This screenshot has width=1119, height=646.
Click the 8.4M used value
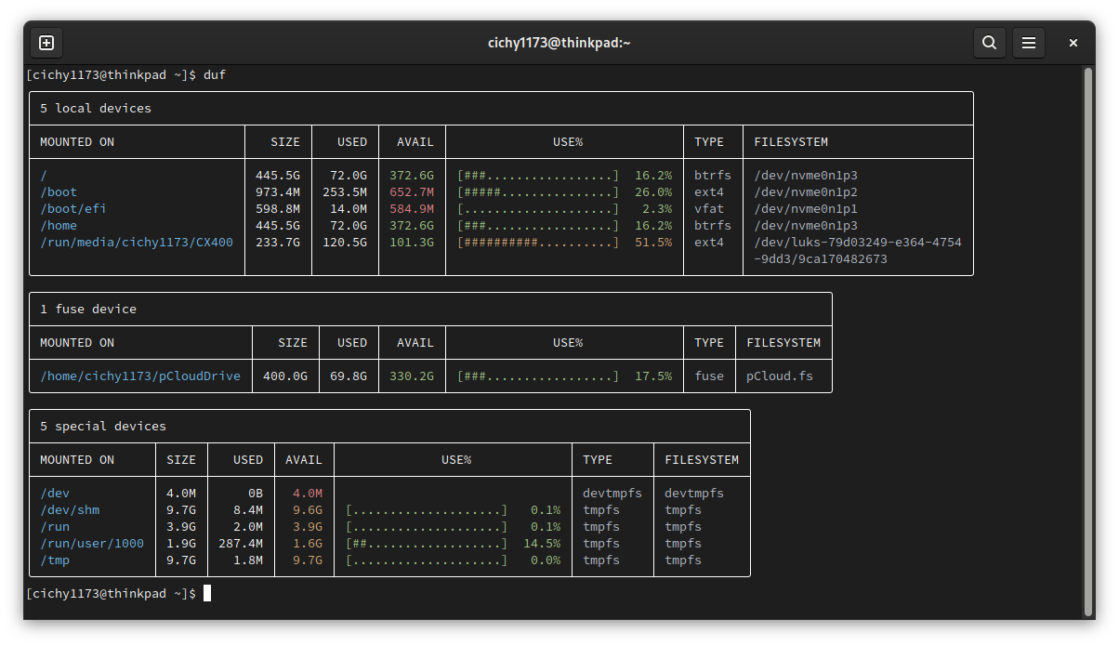tap(248, 509)
